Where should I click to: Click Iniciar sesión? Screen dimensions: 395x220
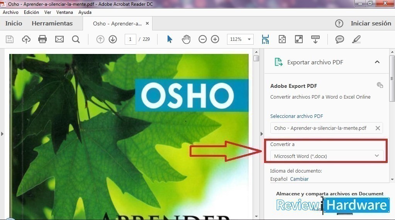pos(371,24)
